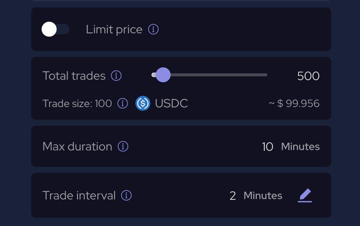Image resolution: width=360 pixels, height=226 pixels.
Task: Click the Trade size: 100 text
Action: pyautogui.click(x=77, y=104)
